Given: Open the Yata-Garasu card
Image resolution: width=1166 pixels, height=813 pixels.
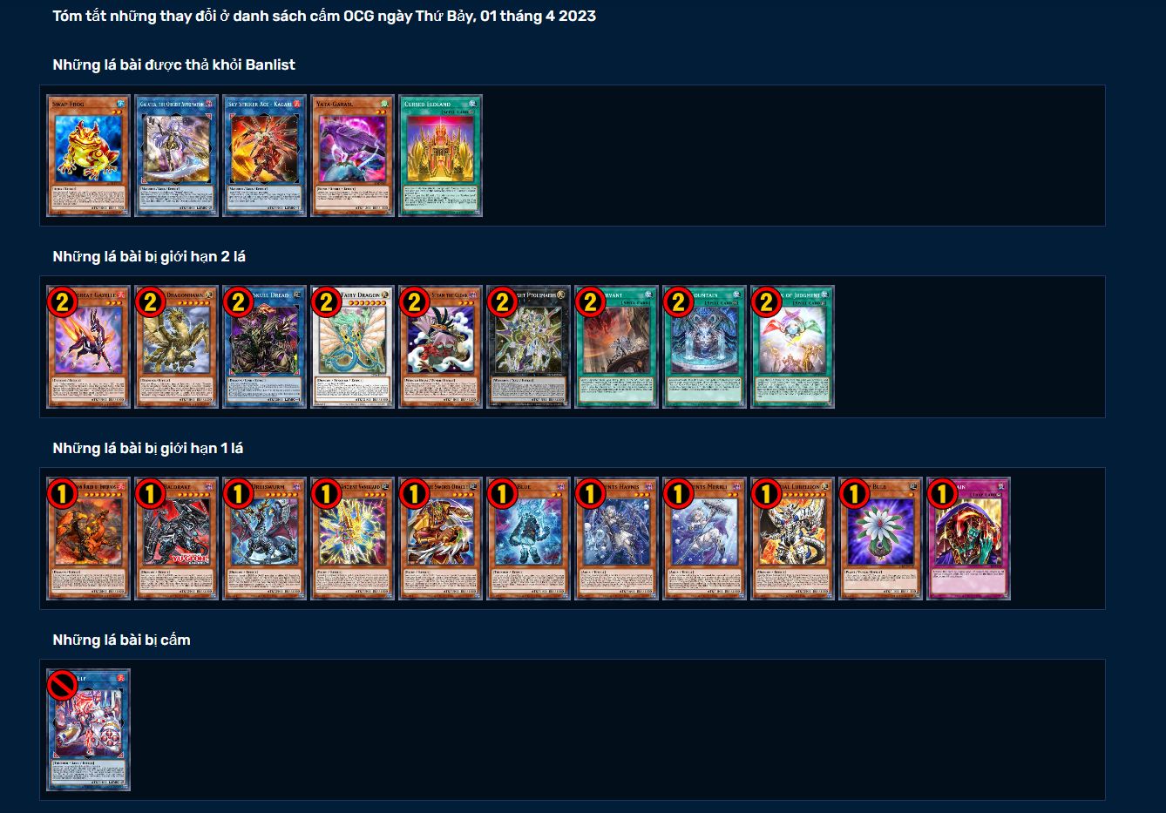Looking at the screenshot, I should pyautogui.click(x=352, y=155).
